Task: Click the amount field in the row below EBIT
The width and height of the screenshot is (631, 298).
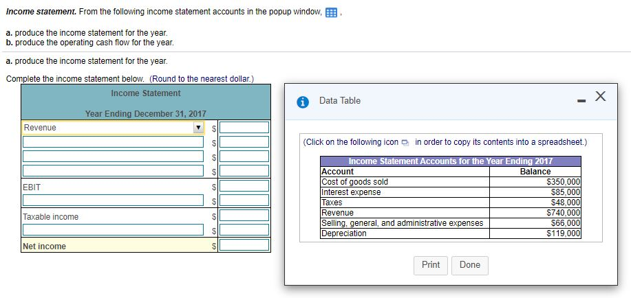Action: tap(244, 200)
